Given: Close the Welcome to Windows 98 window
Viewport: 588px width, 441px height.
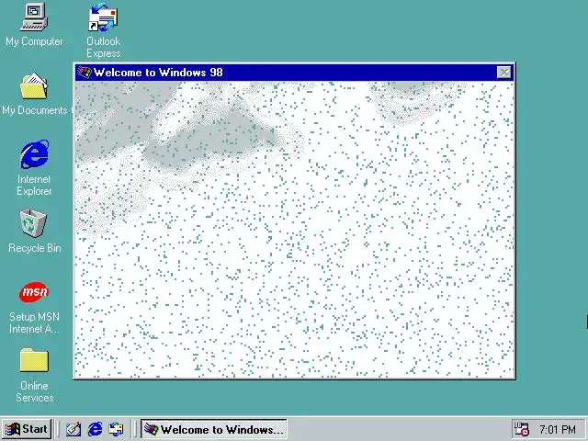Looking at the screenshot, I should [x=504, y=72].
